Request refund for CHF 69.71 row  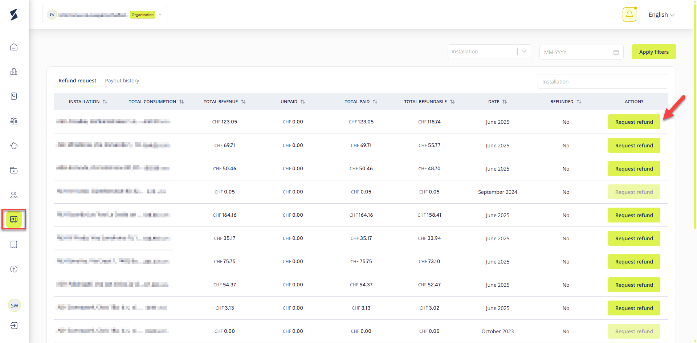[x=634, y=146]
